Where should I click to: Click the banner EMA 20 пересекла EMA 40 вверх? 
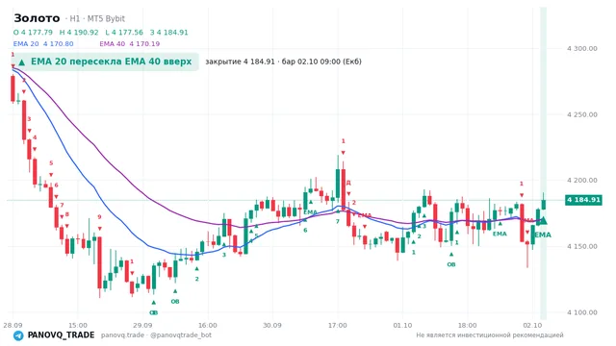(106, 62)
